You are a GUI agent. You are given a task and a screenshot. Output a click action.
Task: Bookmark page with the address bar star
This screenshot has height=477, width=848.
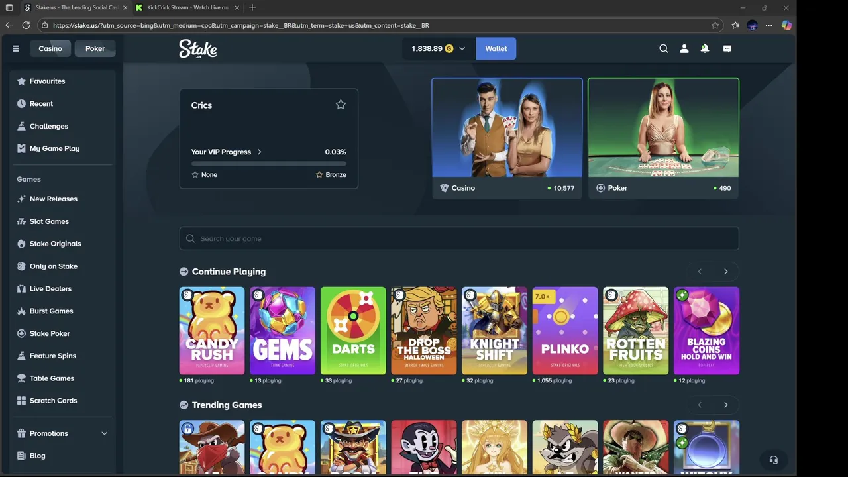pos(715,25)
